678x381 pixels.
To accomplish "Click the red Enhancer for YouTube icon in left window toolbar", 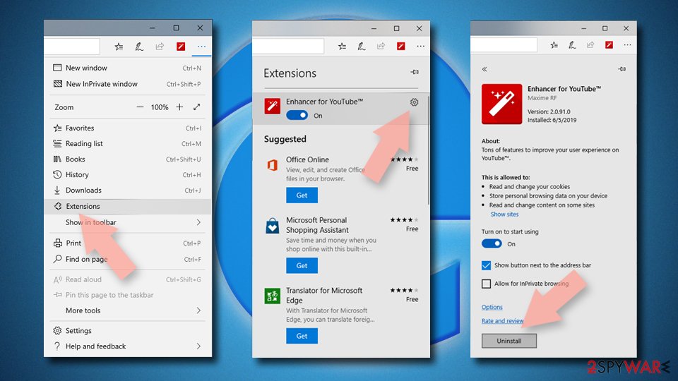I will tap(181, 47).
